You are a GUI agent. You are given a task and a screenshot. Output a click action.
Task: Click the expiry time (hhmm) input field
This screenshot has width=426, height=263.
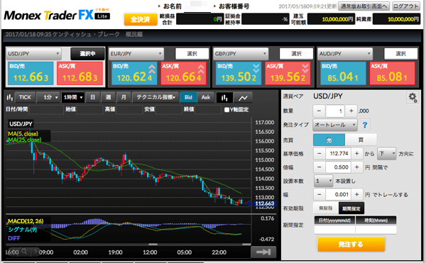point(376,230)
